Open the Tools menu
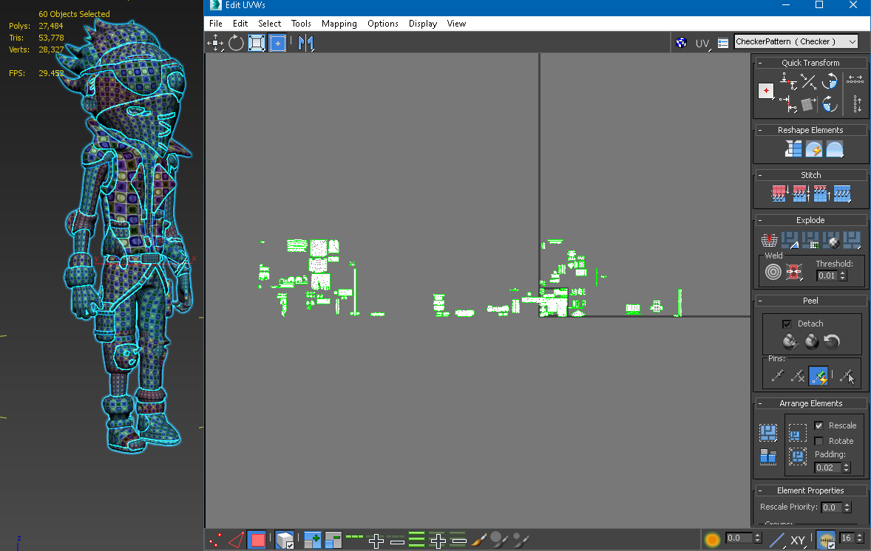This screenshot has width=871, height=551. coord(300,24)
